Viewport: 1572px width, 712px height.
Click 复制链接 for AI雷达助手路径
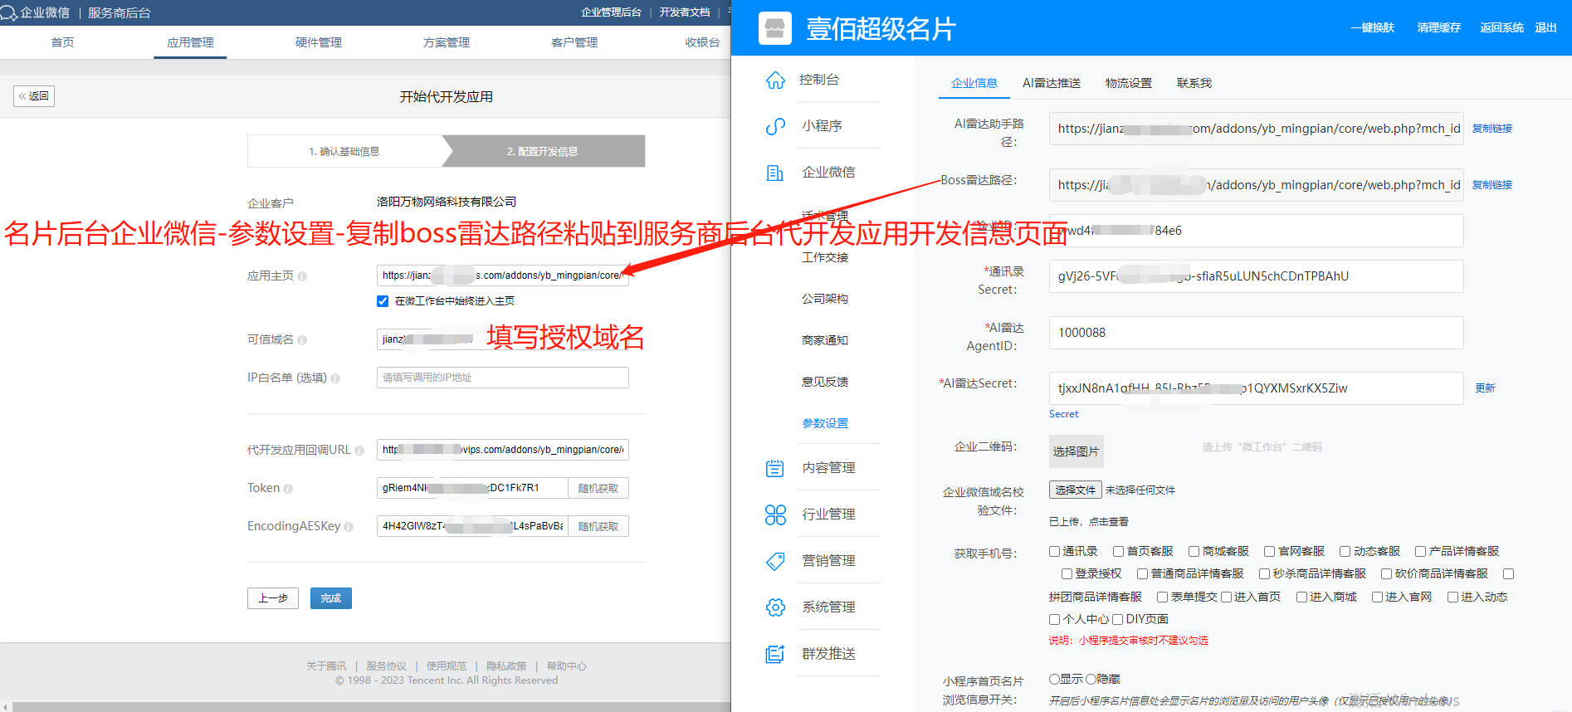1492,129
